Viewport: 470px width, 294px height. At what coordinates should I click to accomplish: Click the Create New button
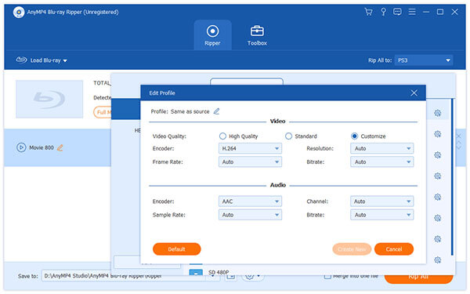coord(352,249)
